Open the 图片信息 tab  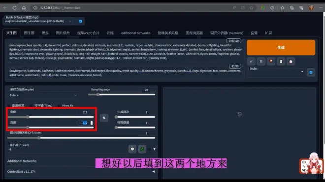[x=63, y=33]
